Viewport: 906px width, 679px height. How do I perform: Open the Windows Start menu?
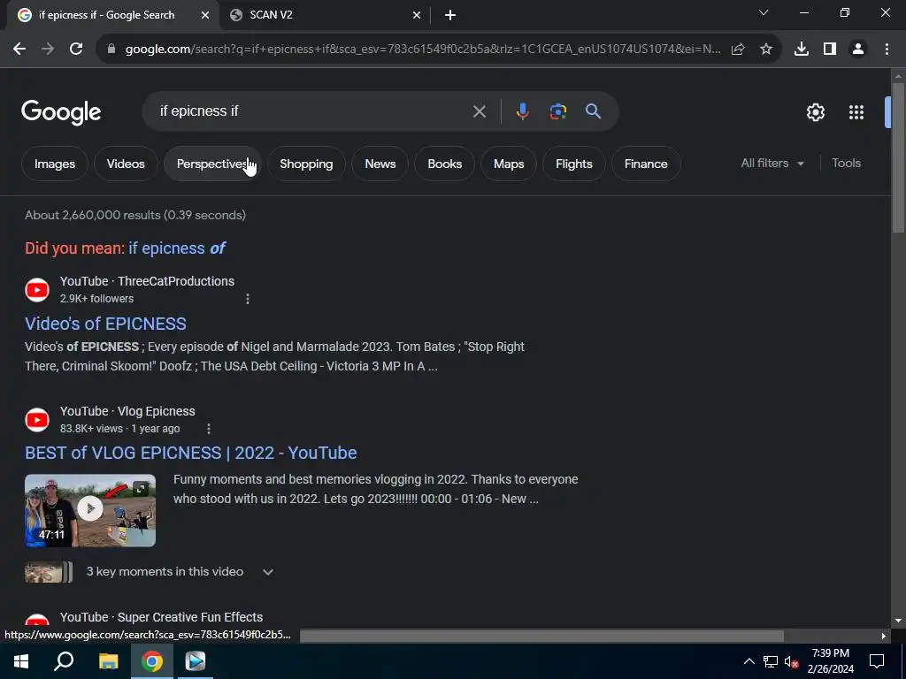point(21,661)
